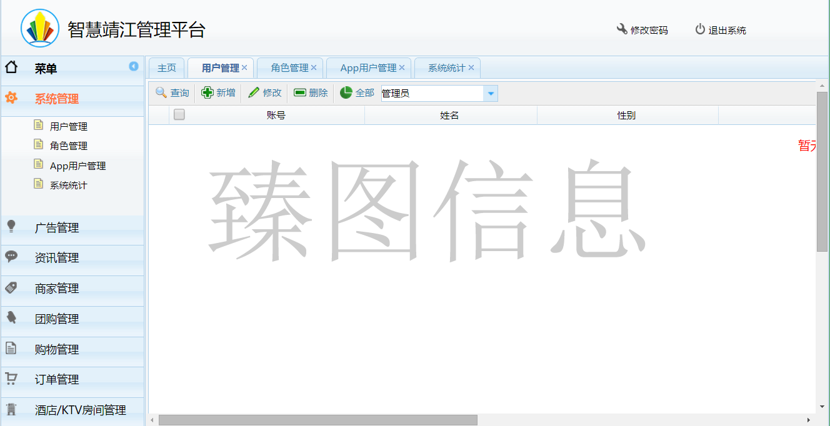This screenshot has height=426, width=830.
Task: Expand the 商家管理 menu section
Action: [x=57, y=289]
